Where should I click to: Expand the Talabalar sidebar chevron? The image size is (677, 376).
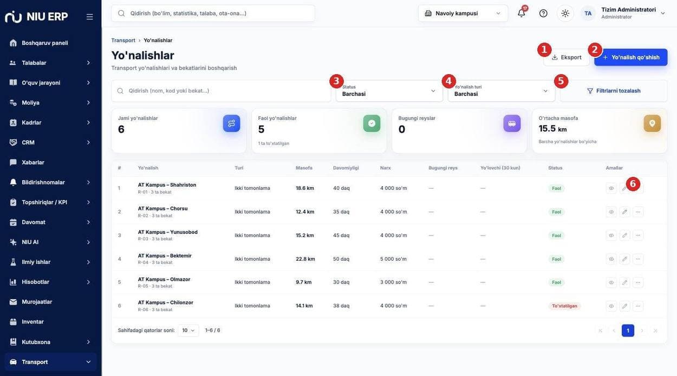(x=88, y=63)
